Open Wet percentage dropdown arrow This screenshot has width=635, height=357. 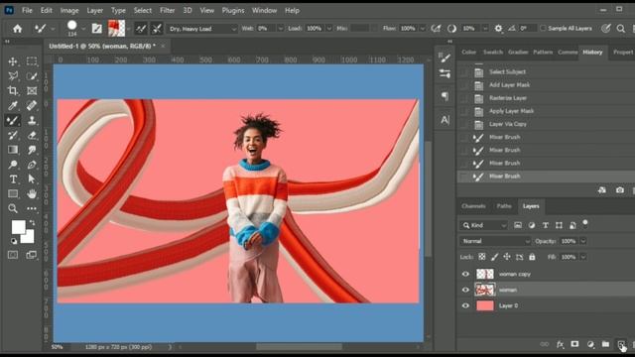click(280, 29)
